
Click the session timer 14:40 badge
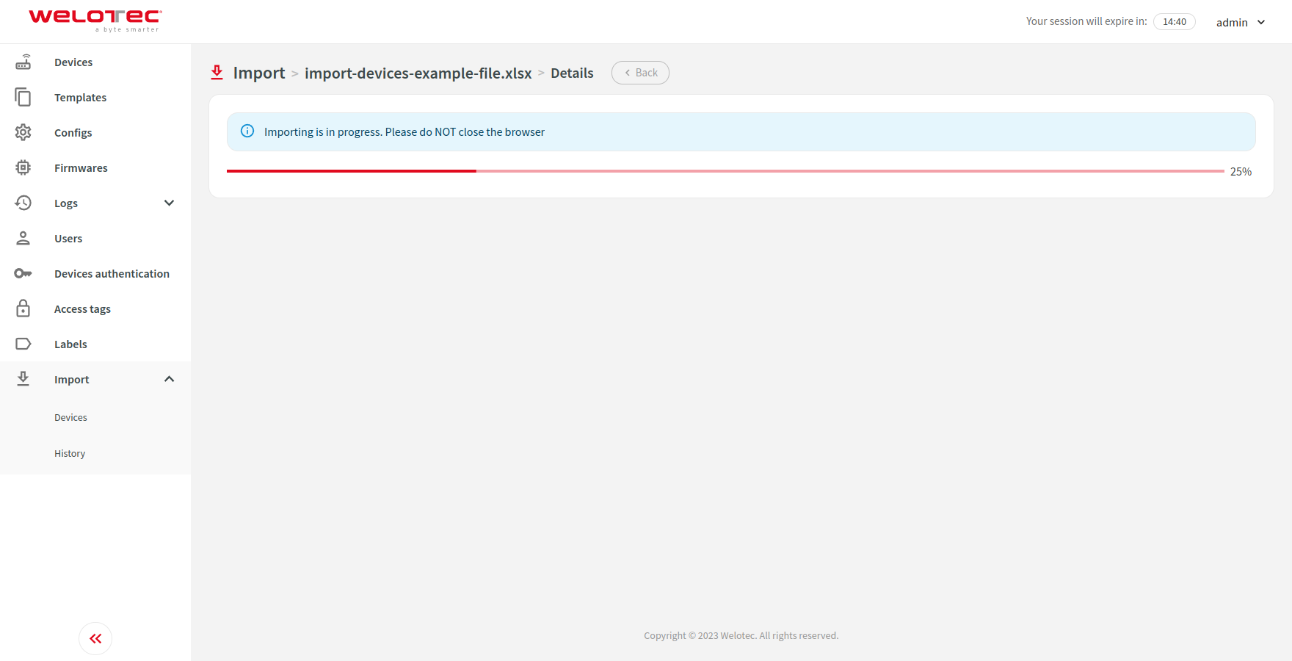pyautogui.click(x=1175, y=22)
